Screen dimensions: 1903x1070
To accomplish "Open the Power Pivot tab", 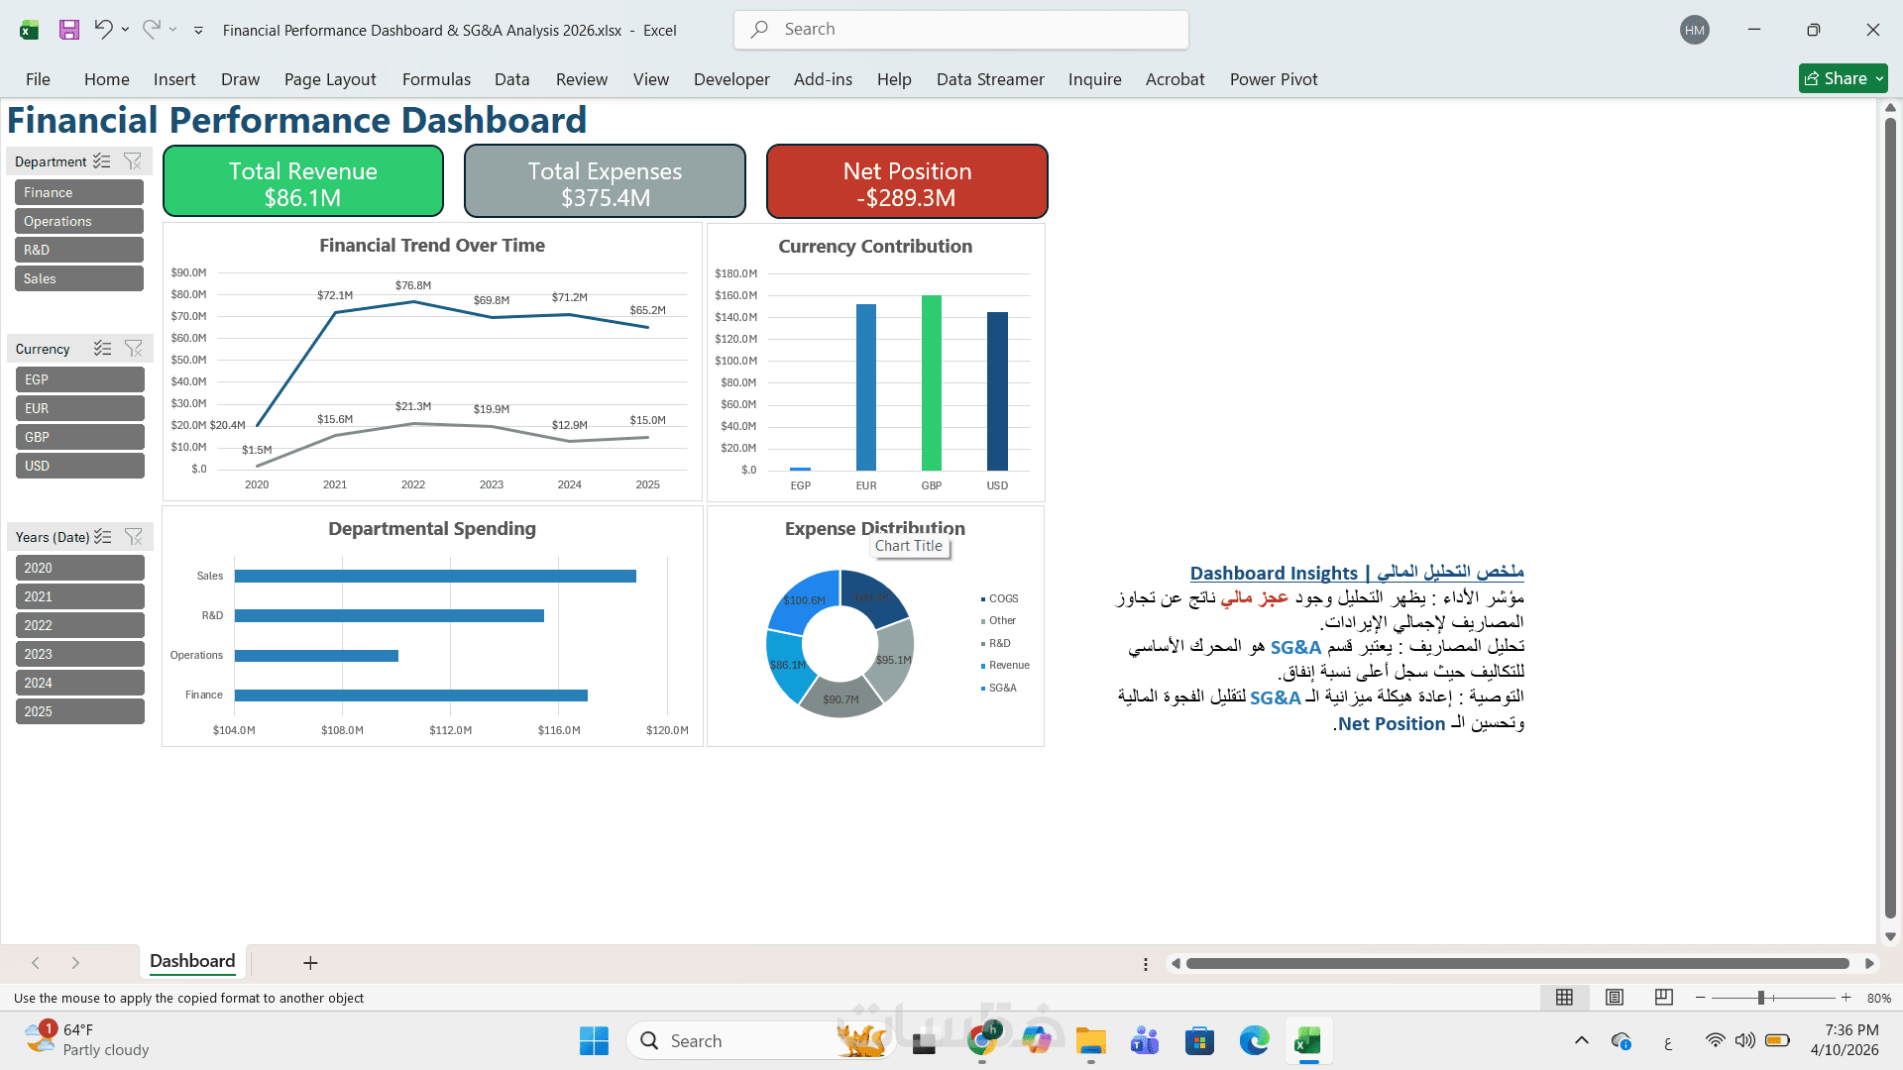I will (1274, 79).
